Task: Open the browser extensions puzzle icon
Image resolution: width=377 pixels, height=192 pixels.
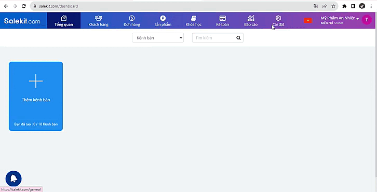Action: pos(344,6)
